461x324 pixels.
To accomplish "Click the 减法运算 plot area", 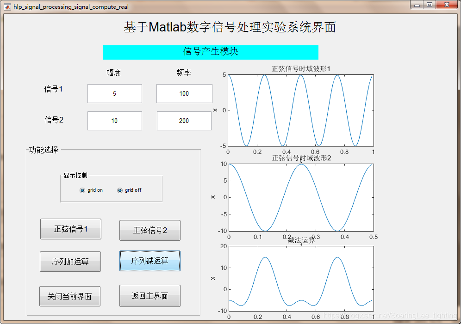I will point(301,279).
